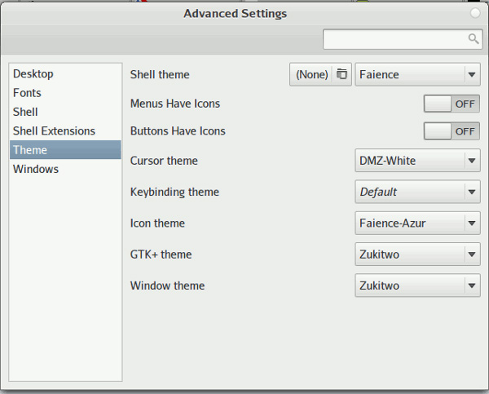Open Shell Extensions in the sidebar
This screenshot has height=394, width=489.
click(54, 131)
